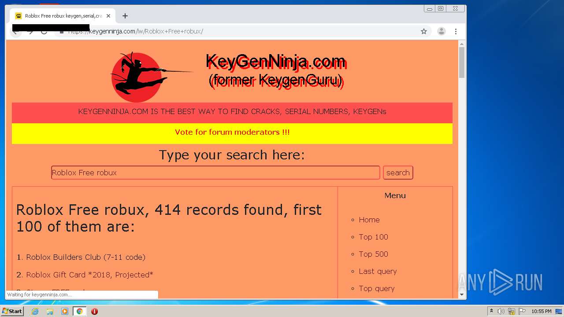Go to the Home menu link
The width and height of the screenshot is (564, 317).
(x=369, y=220)
